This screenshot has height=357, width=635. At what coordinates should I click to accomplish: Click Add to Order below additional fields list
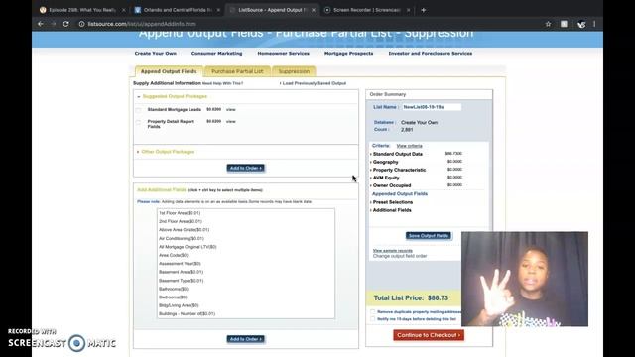coord(245,339)
